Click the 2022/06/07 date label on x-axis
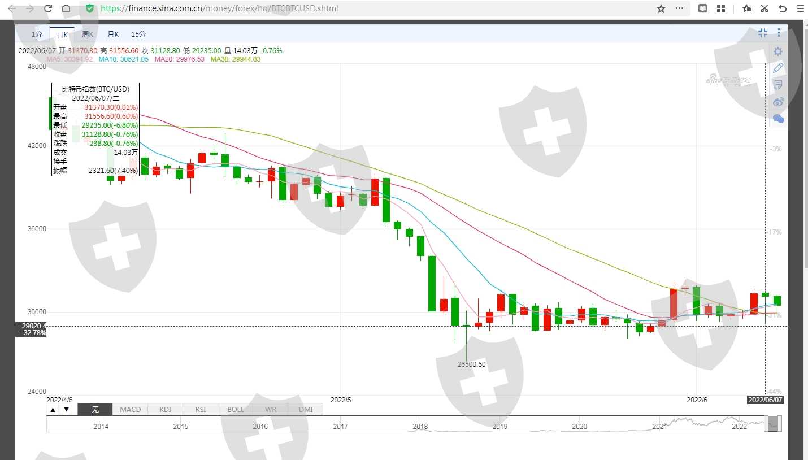The width and height of the screenshot is (808, 460). pos(766,400)
